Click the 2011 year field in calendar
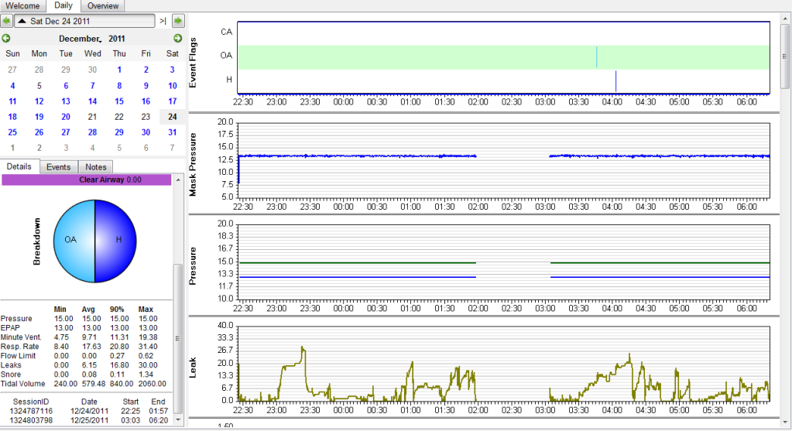792x431 pixels. pos(117,38)
